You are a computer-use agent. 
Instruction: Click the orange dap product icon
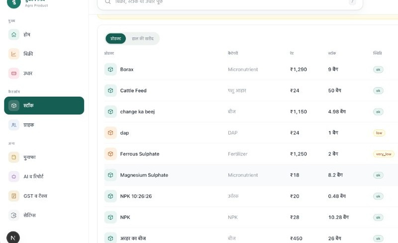coord(110,132)
